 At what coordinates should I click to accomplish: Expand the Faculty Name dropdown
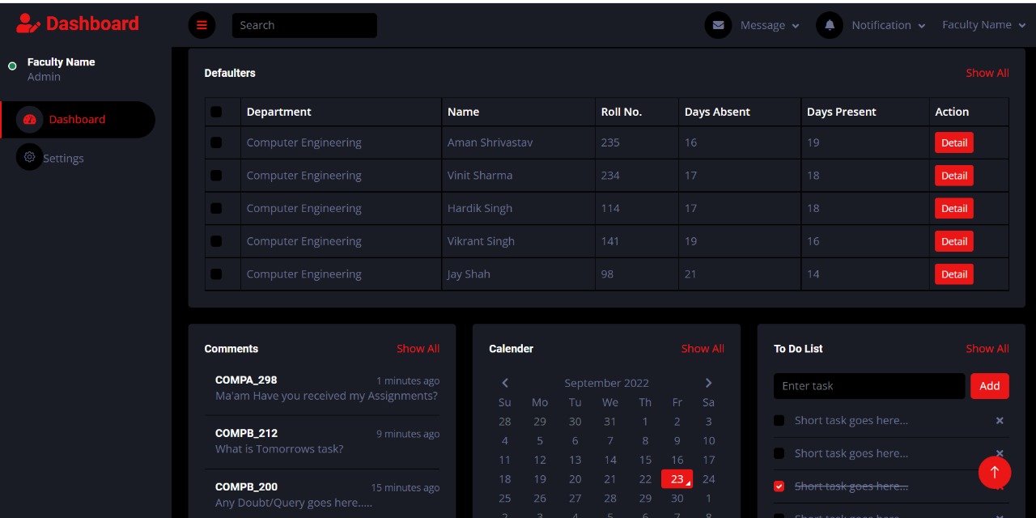click(983, 25)
